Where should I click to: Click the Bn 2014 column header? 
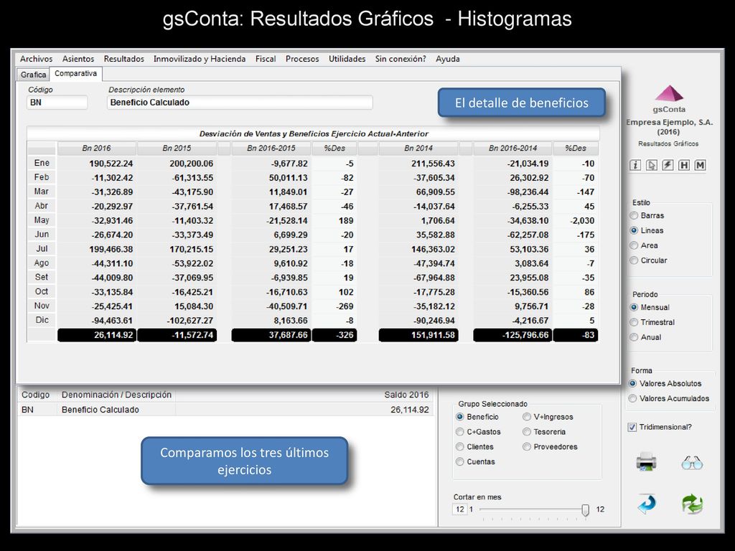[418, 148]
